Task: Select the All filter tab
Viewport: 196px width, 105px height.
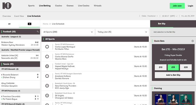Action: point(9,24)
